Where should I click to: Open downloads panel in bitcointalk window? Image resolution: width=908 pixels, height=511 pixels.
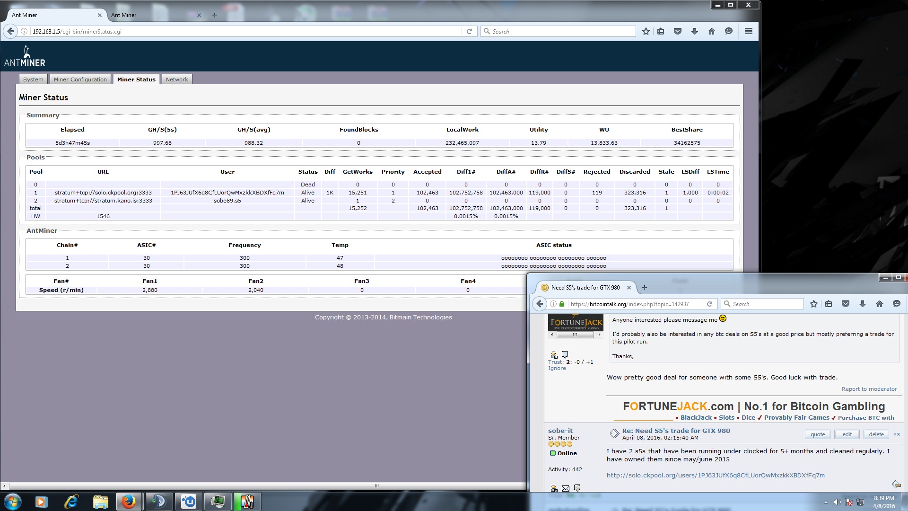point(863,304)
